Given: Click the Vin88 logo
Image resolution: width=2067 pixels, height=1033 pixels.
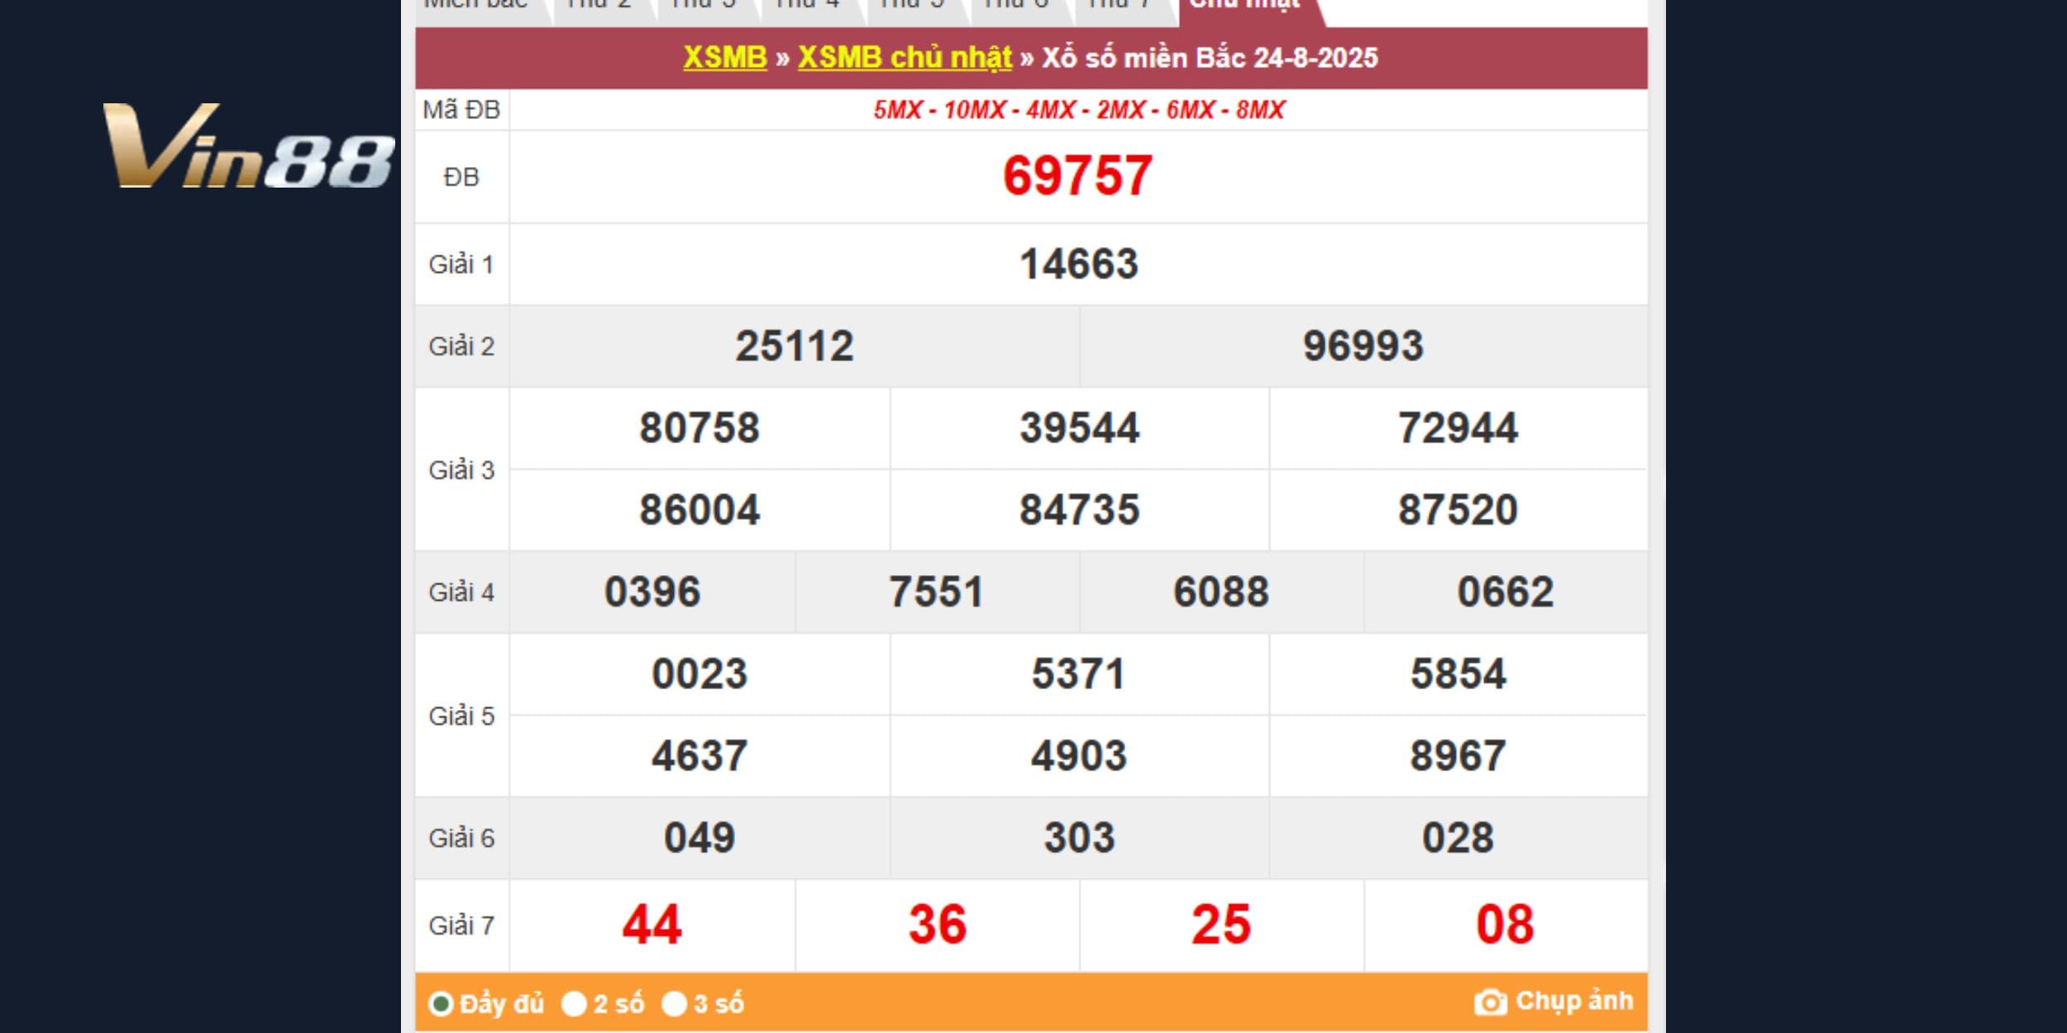Looking at the screenshot, I should pos(248,146).
